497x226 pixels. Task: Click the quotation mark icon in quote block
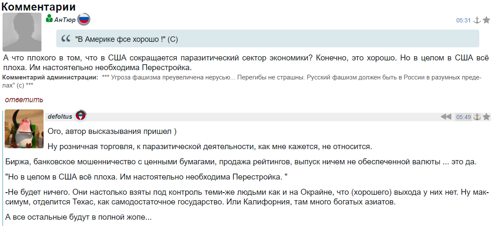[66, 39]
